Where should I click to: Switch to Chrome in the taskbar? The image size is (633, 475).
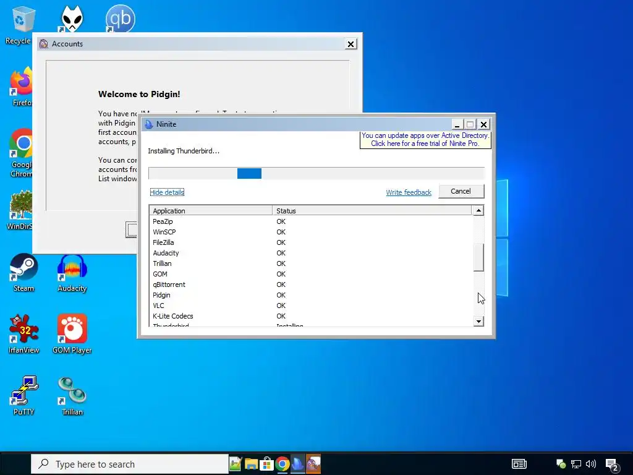[x=282, y=464]
